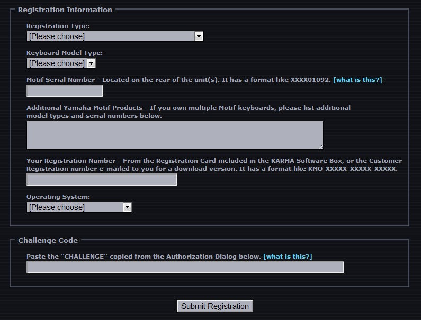Image resolution: width=421 pixels, height=320 pixels.
Task: Click the Registration Type dropdown arrow
Action: click(199, 36)
